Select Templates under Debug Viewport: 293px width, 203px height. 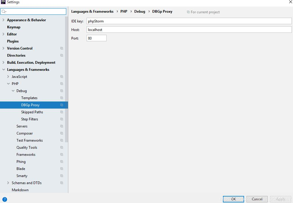pos(29,98)
